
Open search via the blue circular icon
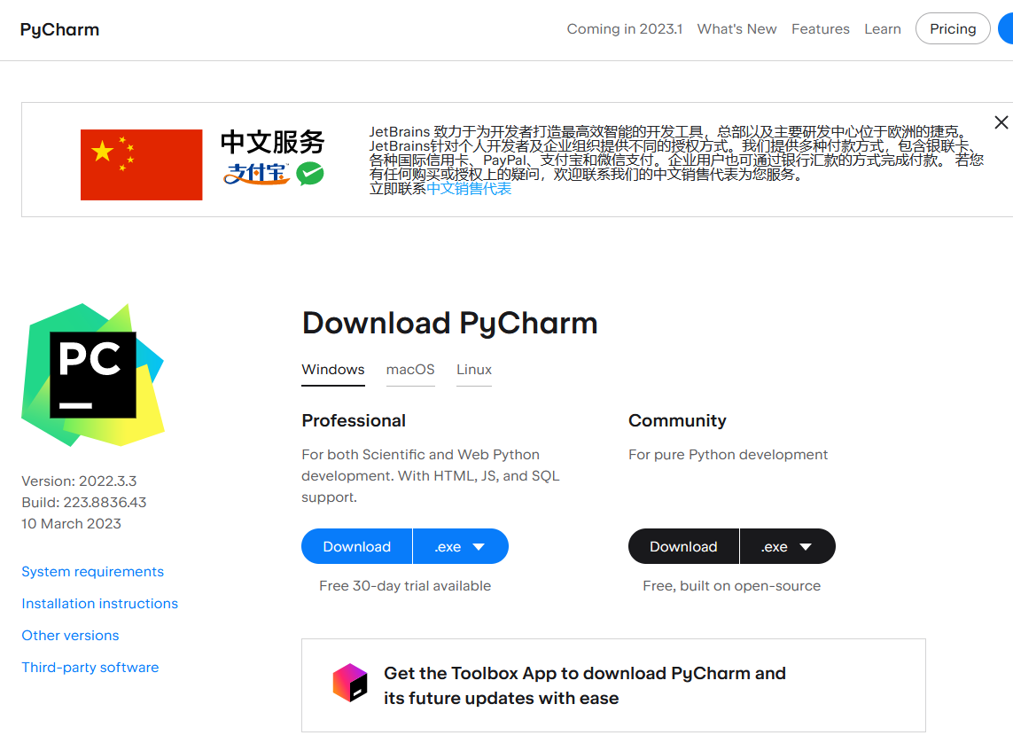1009,28
